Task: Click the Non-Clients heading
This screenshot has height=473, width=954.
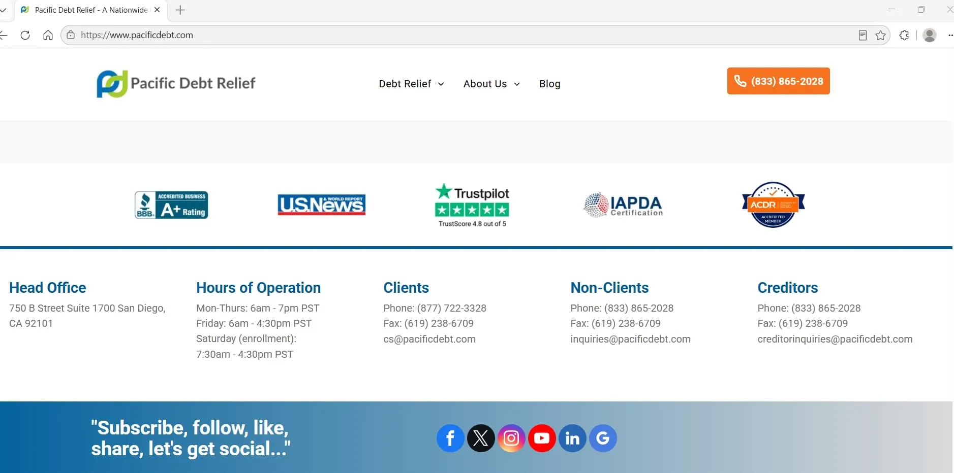Action: click(609, 288)
